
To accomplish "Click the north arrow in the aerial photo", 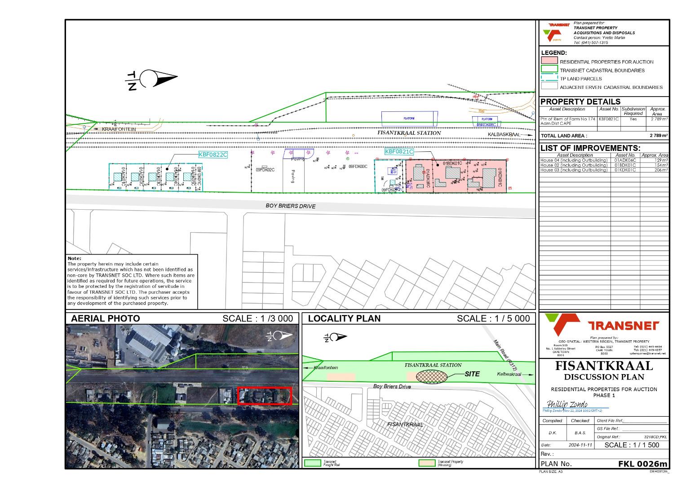I will click(282, 335).
